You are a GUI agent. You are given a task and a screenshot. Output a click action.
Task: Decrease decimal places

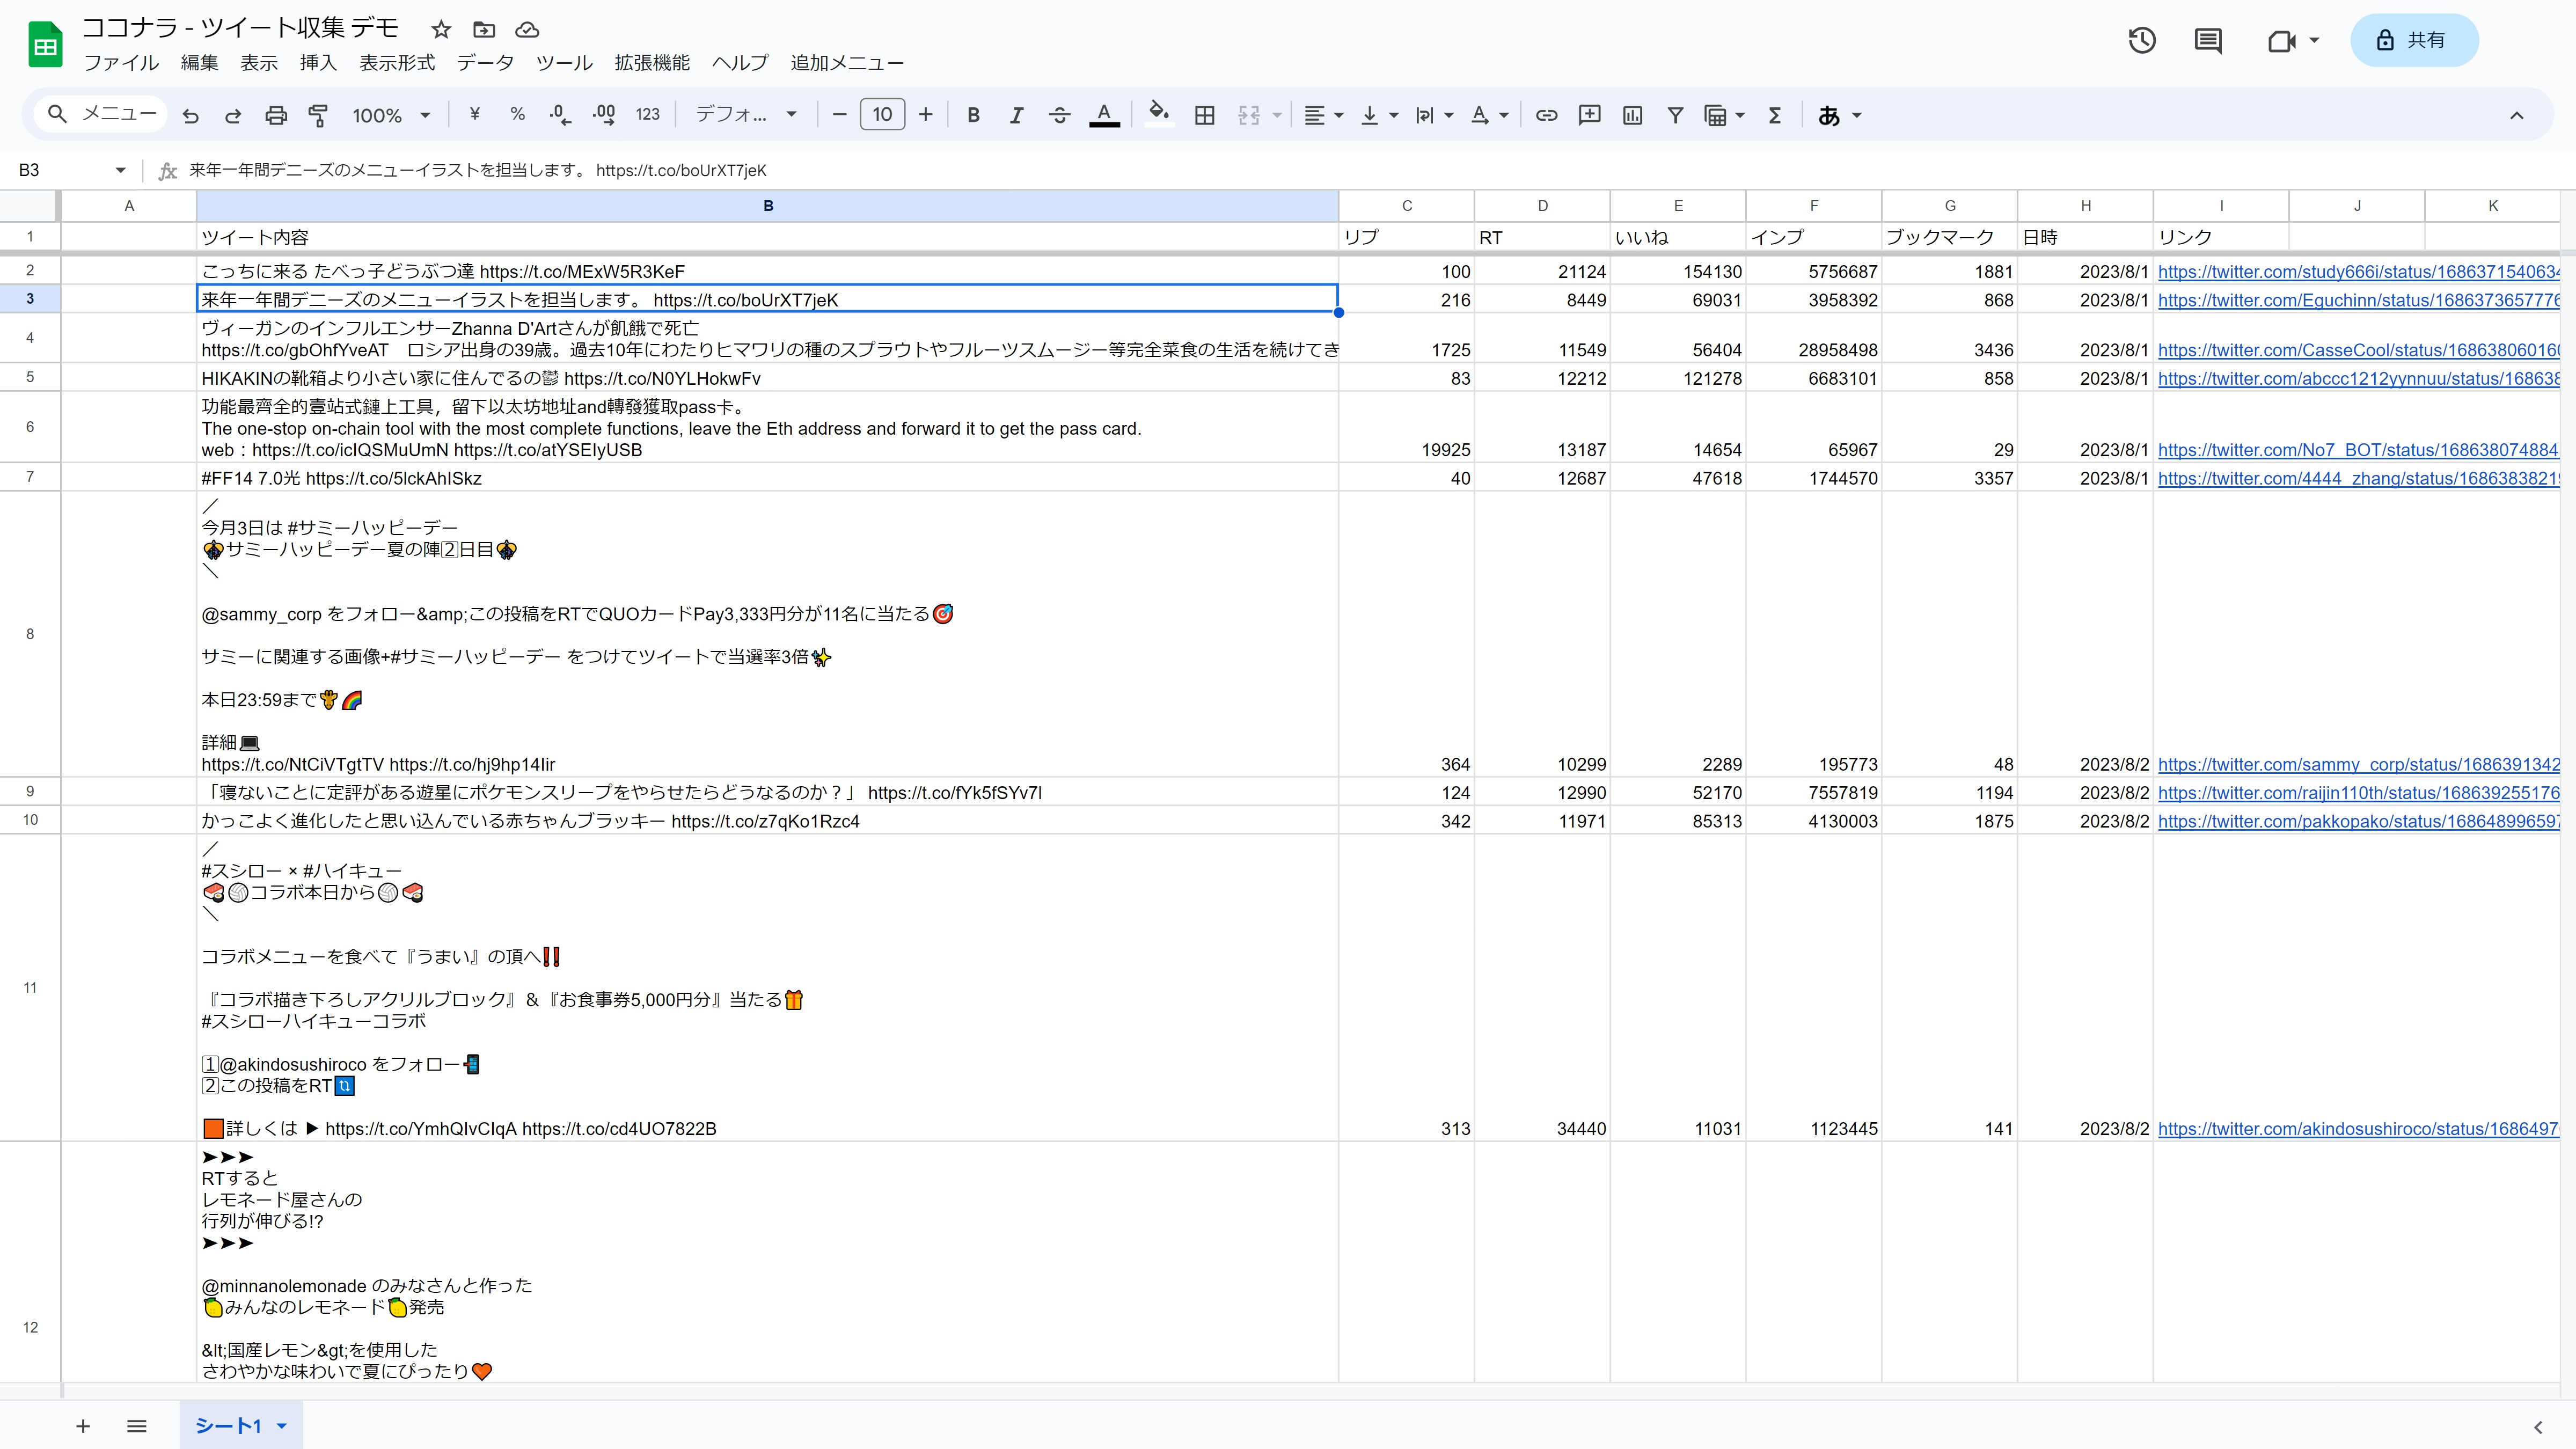tap(560, 115)
